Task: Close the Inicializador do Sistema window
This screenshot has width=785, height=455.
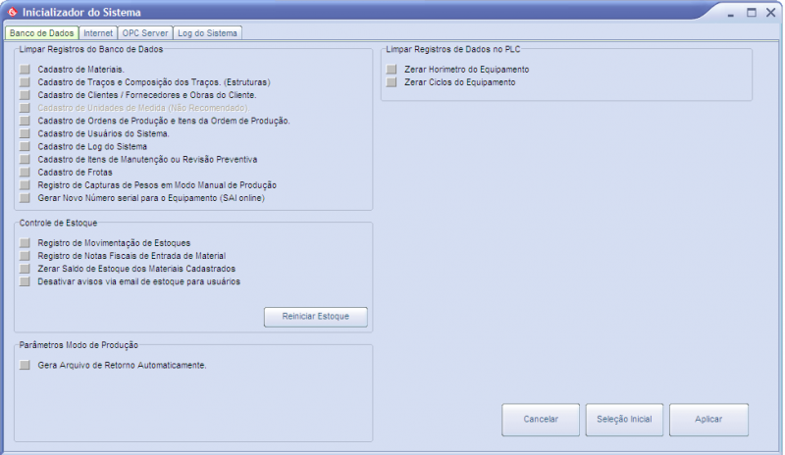Action: click(771, 13)
